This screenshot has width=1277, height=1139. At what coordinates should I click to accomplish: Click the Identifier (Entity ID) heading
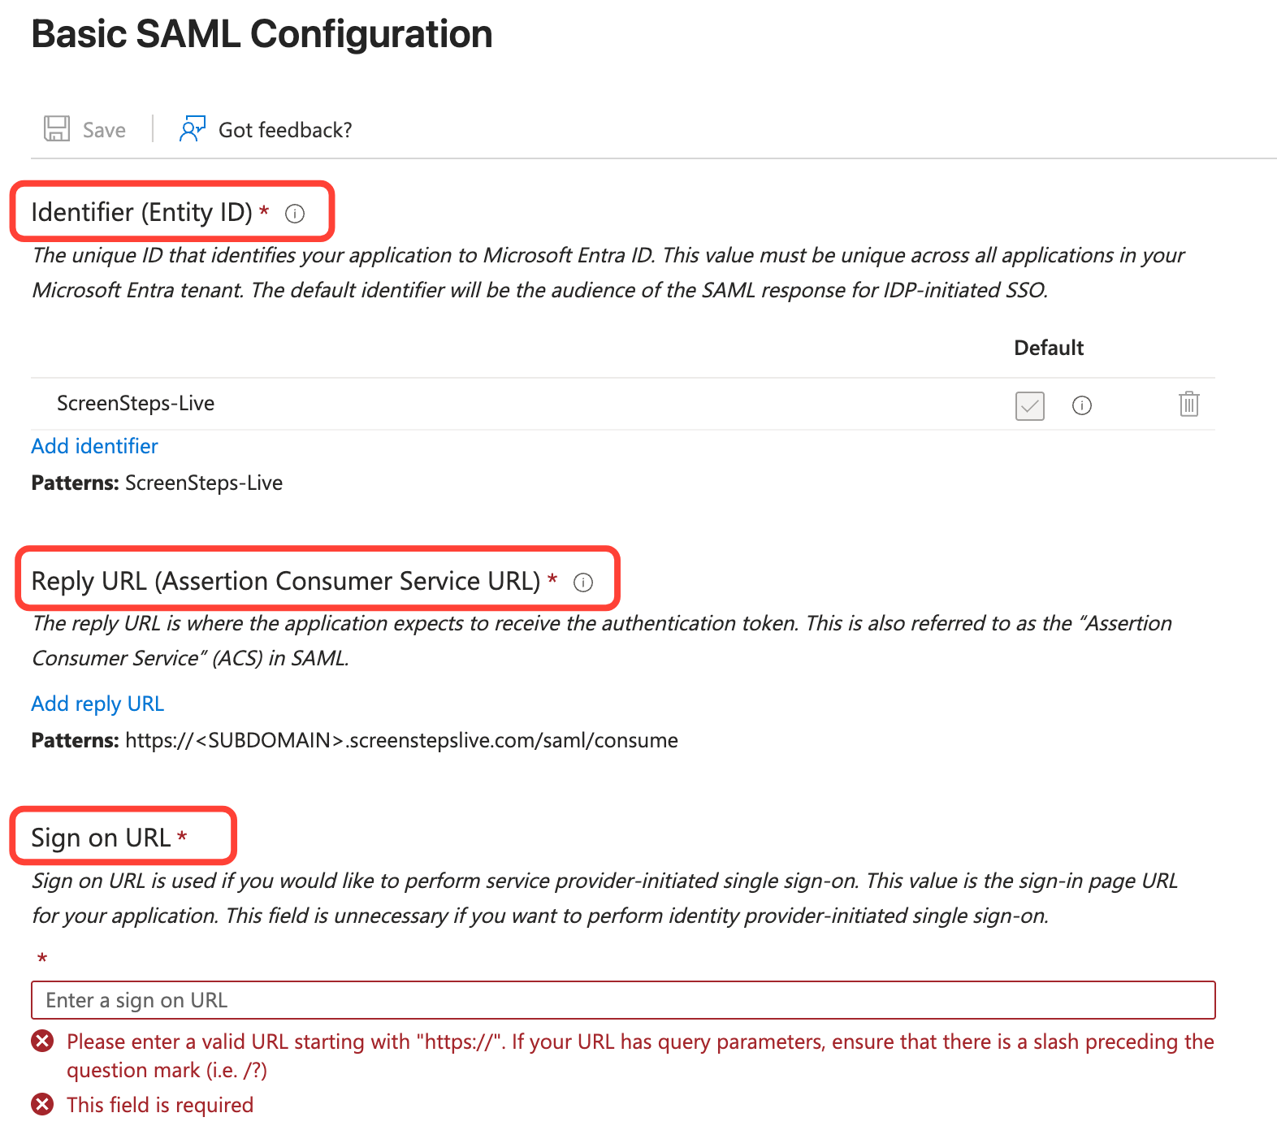[x=141, y=212]
